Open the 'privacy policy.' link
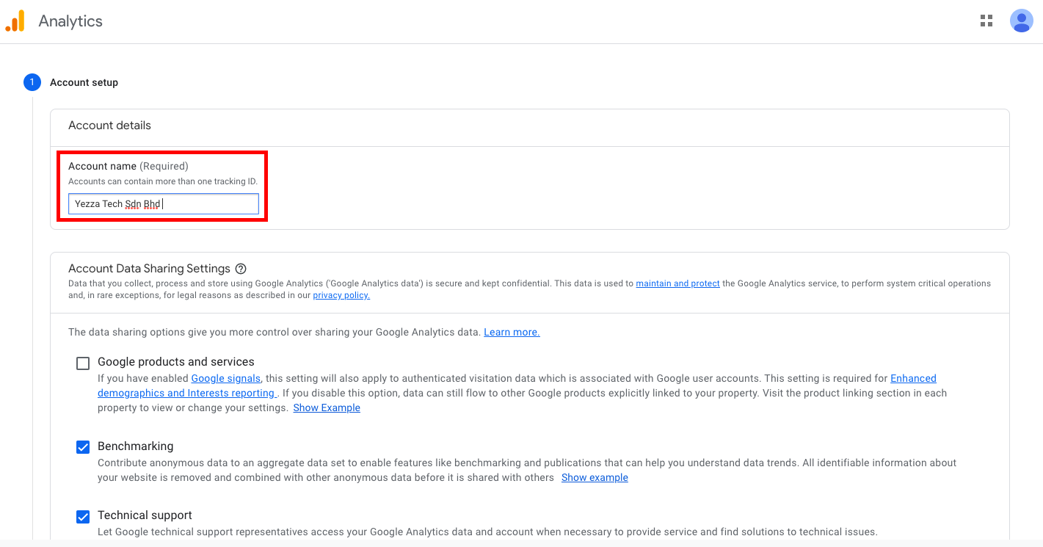This screenshot has width=1043, height=547. [341, 295]
